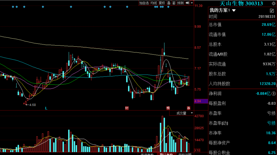Open the 预测 forecast tool
This screenshot has height=155, width=277.
[x=180, y=3]
